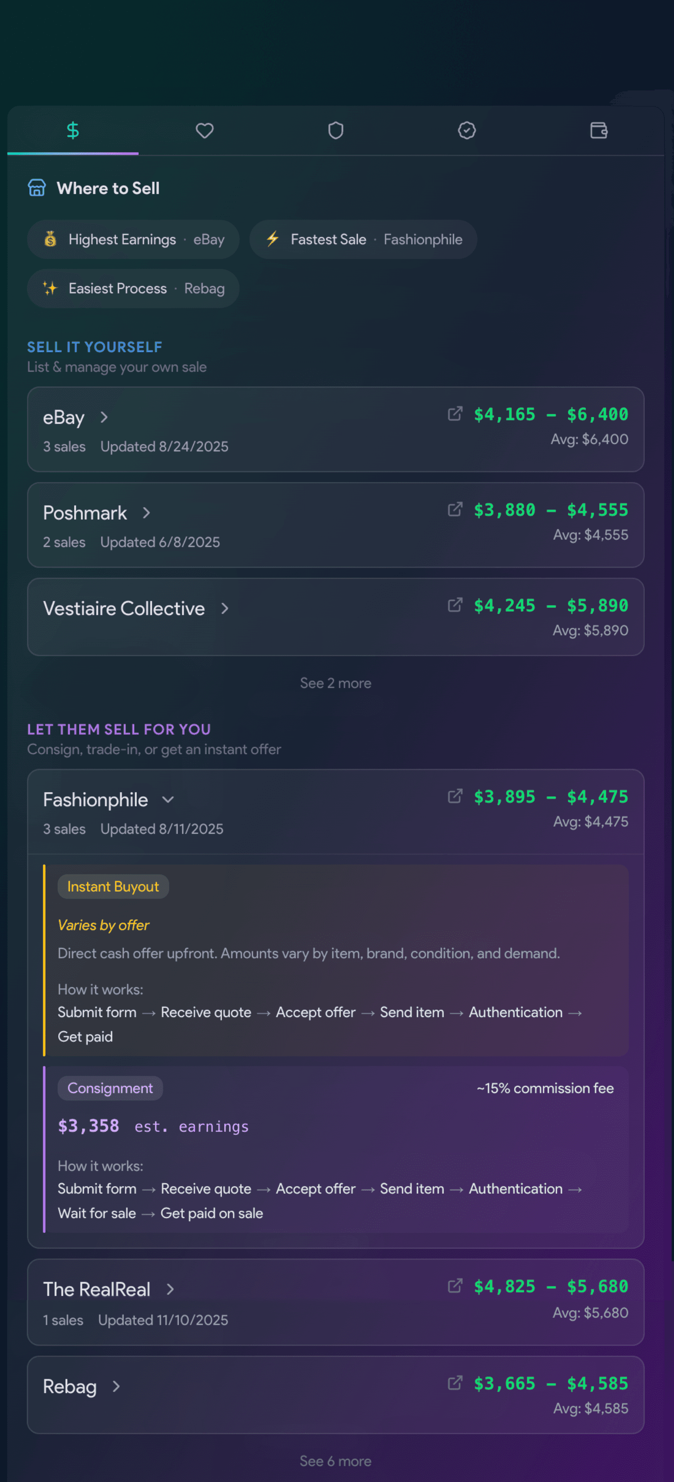Open Rebag's external link icon

pos(455,1384)
